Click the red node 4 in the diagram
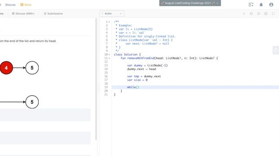Screen dimensions: 279x156 click(x=6, y=68)
